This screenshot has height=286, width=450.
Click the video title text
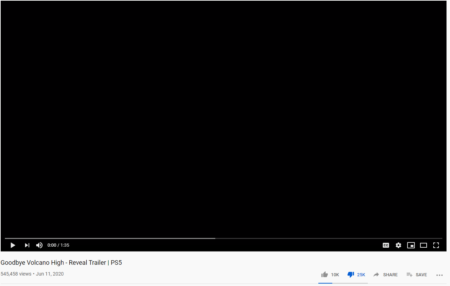61,263
